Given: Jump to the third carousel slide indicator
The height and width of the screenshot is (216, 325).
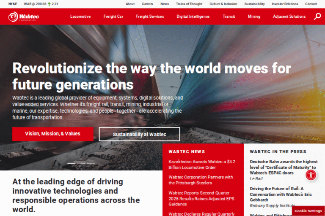Looking at the screenshot, I should (x=91, y=163).
